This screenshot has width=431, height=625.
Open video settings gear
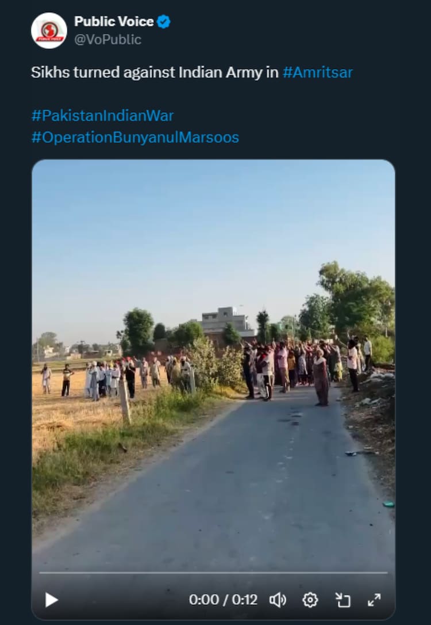(310, 600)
